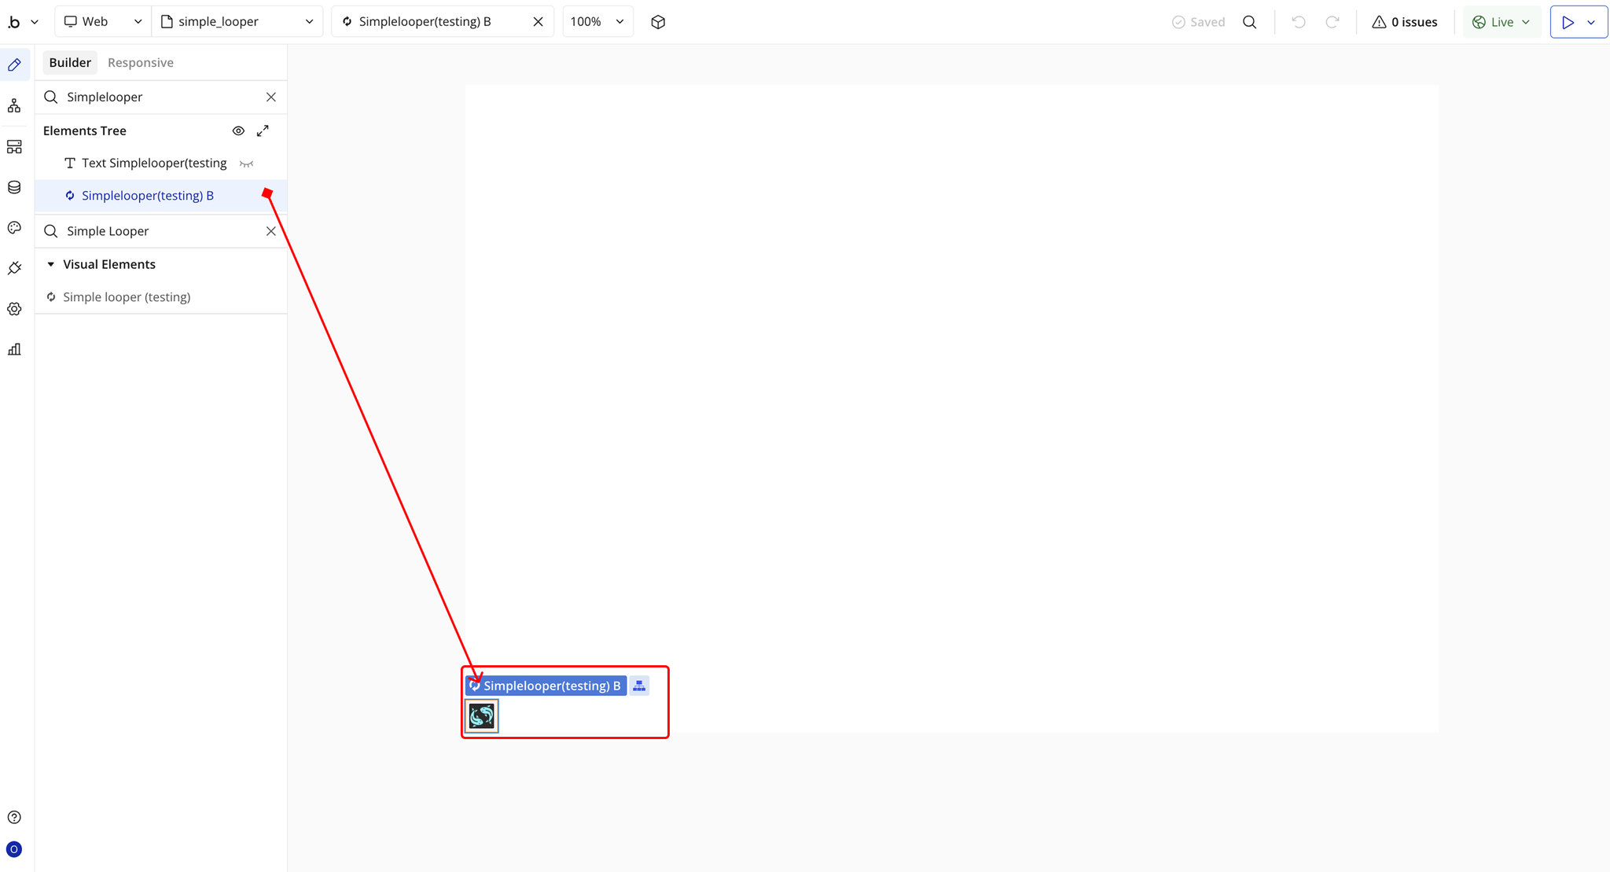This screenshot has height=872, width=1610.
Task: Open the simple_looper page dropdown
Action: click(x=237, y=22)
